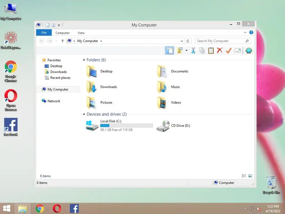285x214 pixels.
Task: Open dropdown arrow beside folder options icon
Action: [187, 50]
